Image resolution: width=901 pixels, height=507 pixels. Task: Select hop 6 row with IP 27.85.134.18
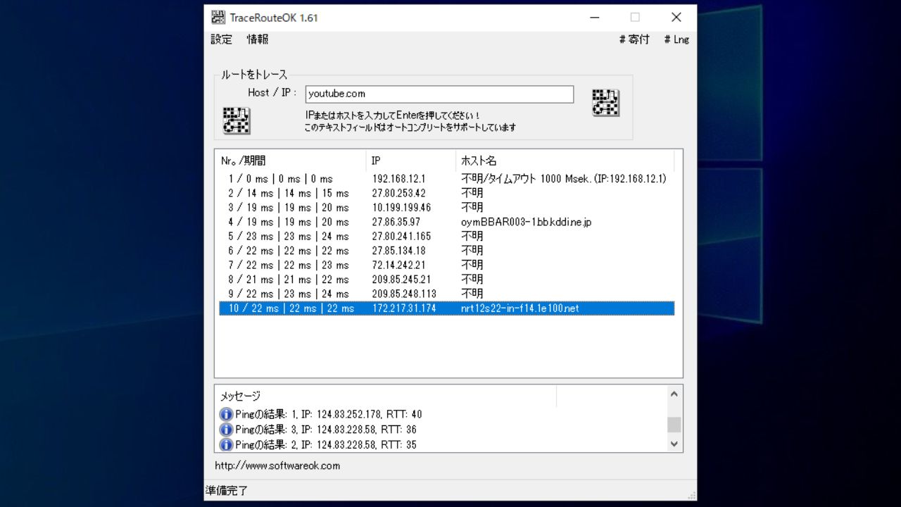coord(446,251)
